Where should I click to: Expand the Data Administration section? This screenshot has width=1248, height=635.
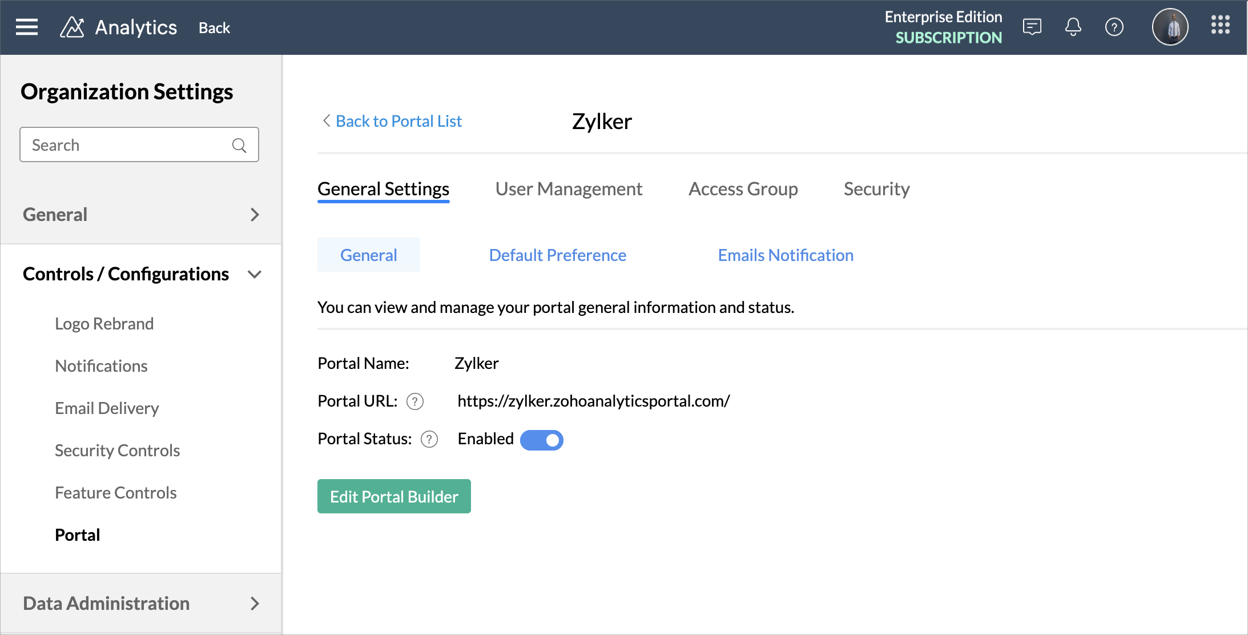pos(255,604)
